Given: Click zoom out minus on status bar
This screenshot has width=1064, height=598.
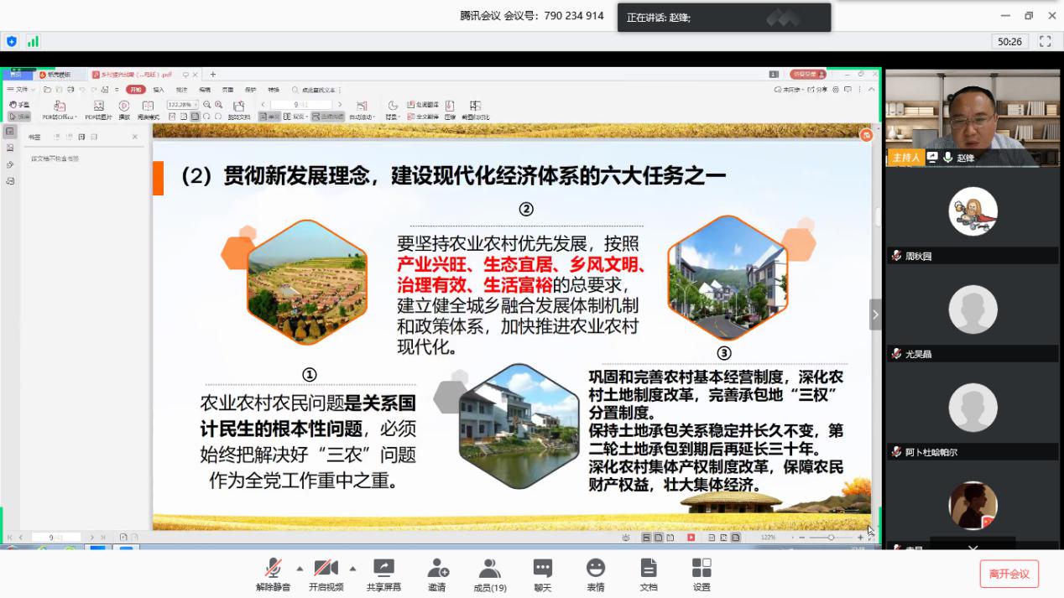Looking at the screenshot, I should 802,537.
